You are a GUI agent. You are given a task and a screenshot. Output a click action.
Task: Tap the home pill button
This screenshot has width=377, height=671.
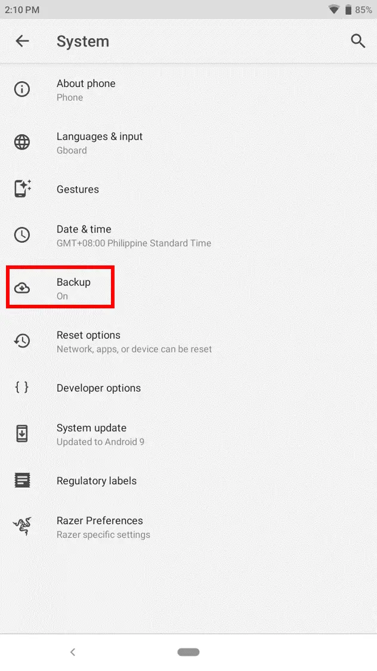(188, 652)
